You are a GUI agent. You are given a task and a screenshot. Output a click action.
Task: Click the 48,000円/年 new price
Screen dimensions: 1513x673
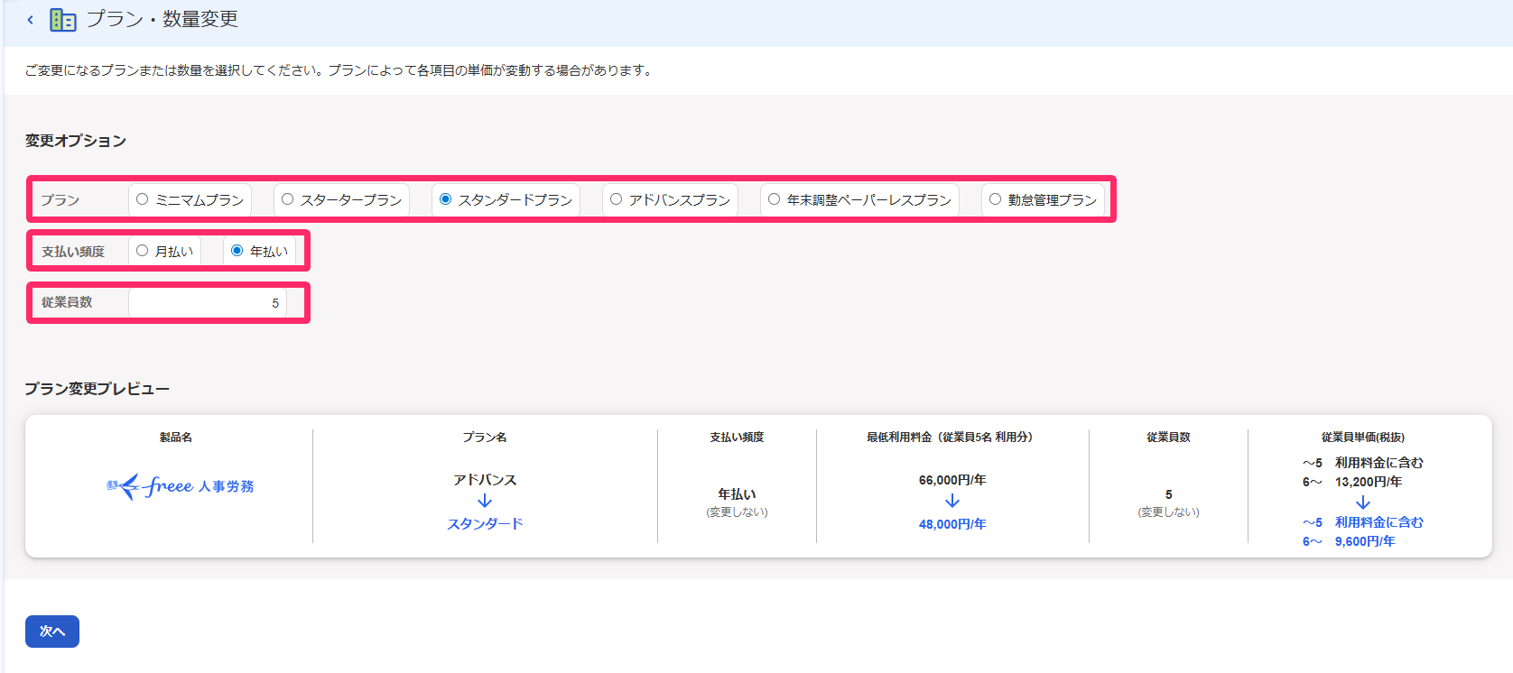952,524
